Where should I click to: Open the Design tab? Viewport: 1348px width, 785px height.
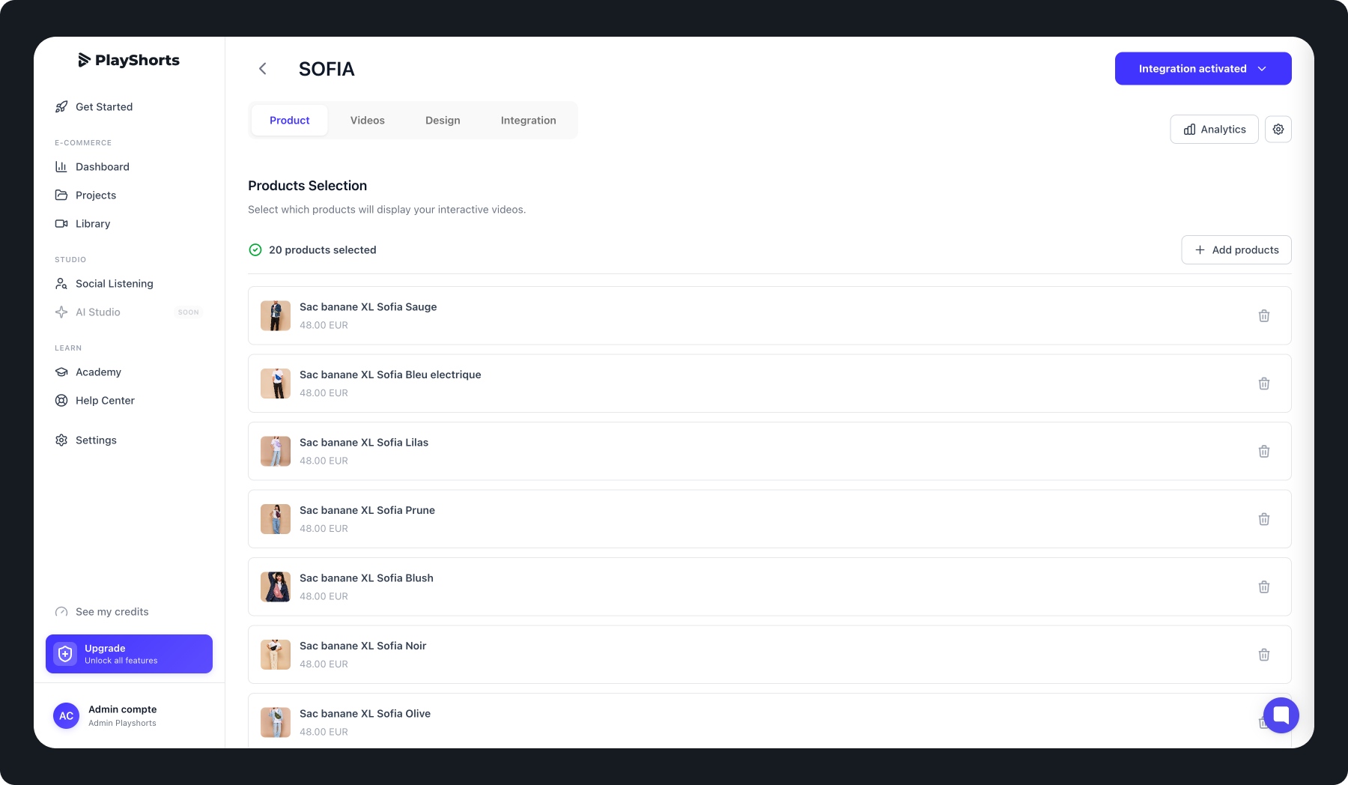[443, 121]
